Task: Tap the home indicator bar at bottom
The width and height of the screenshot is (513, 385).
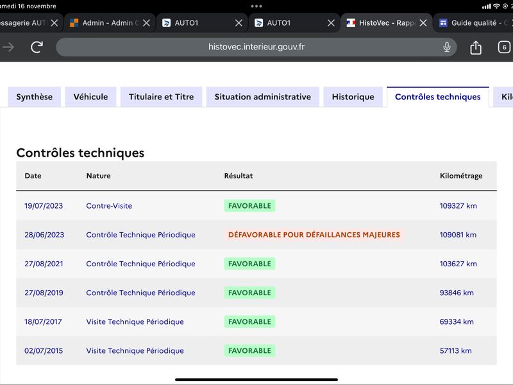Action: 256,380
